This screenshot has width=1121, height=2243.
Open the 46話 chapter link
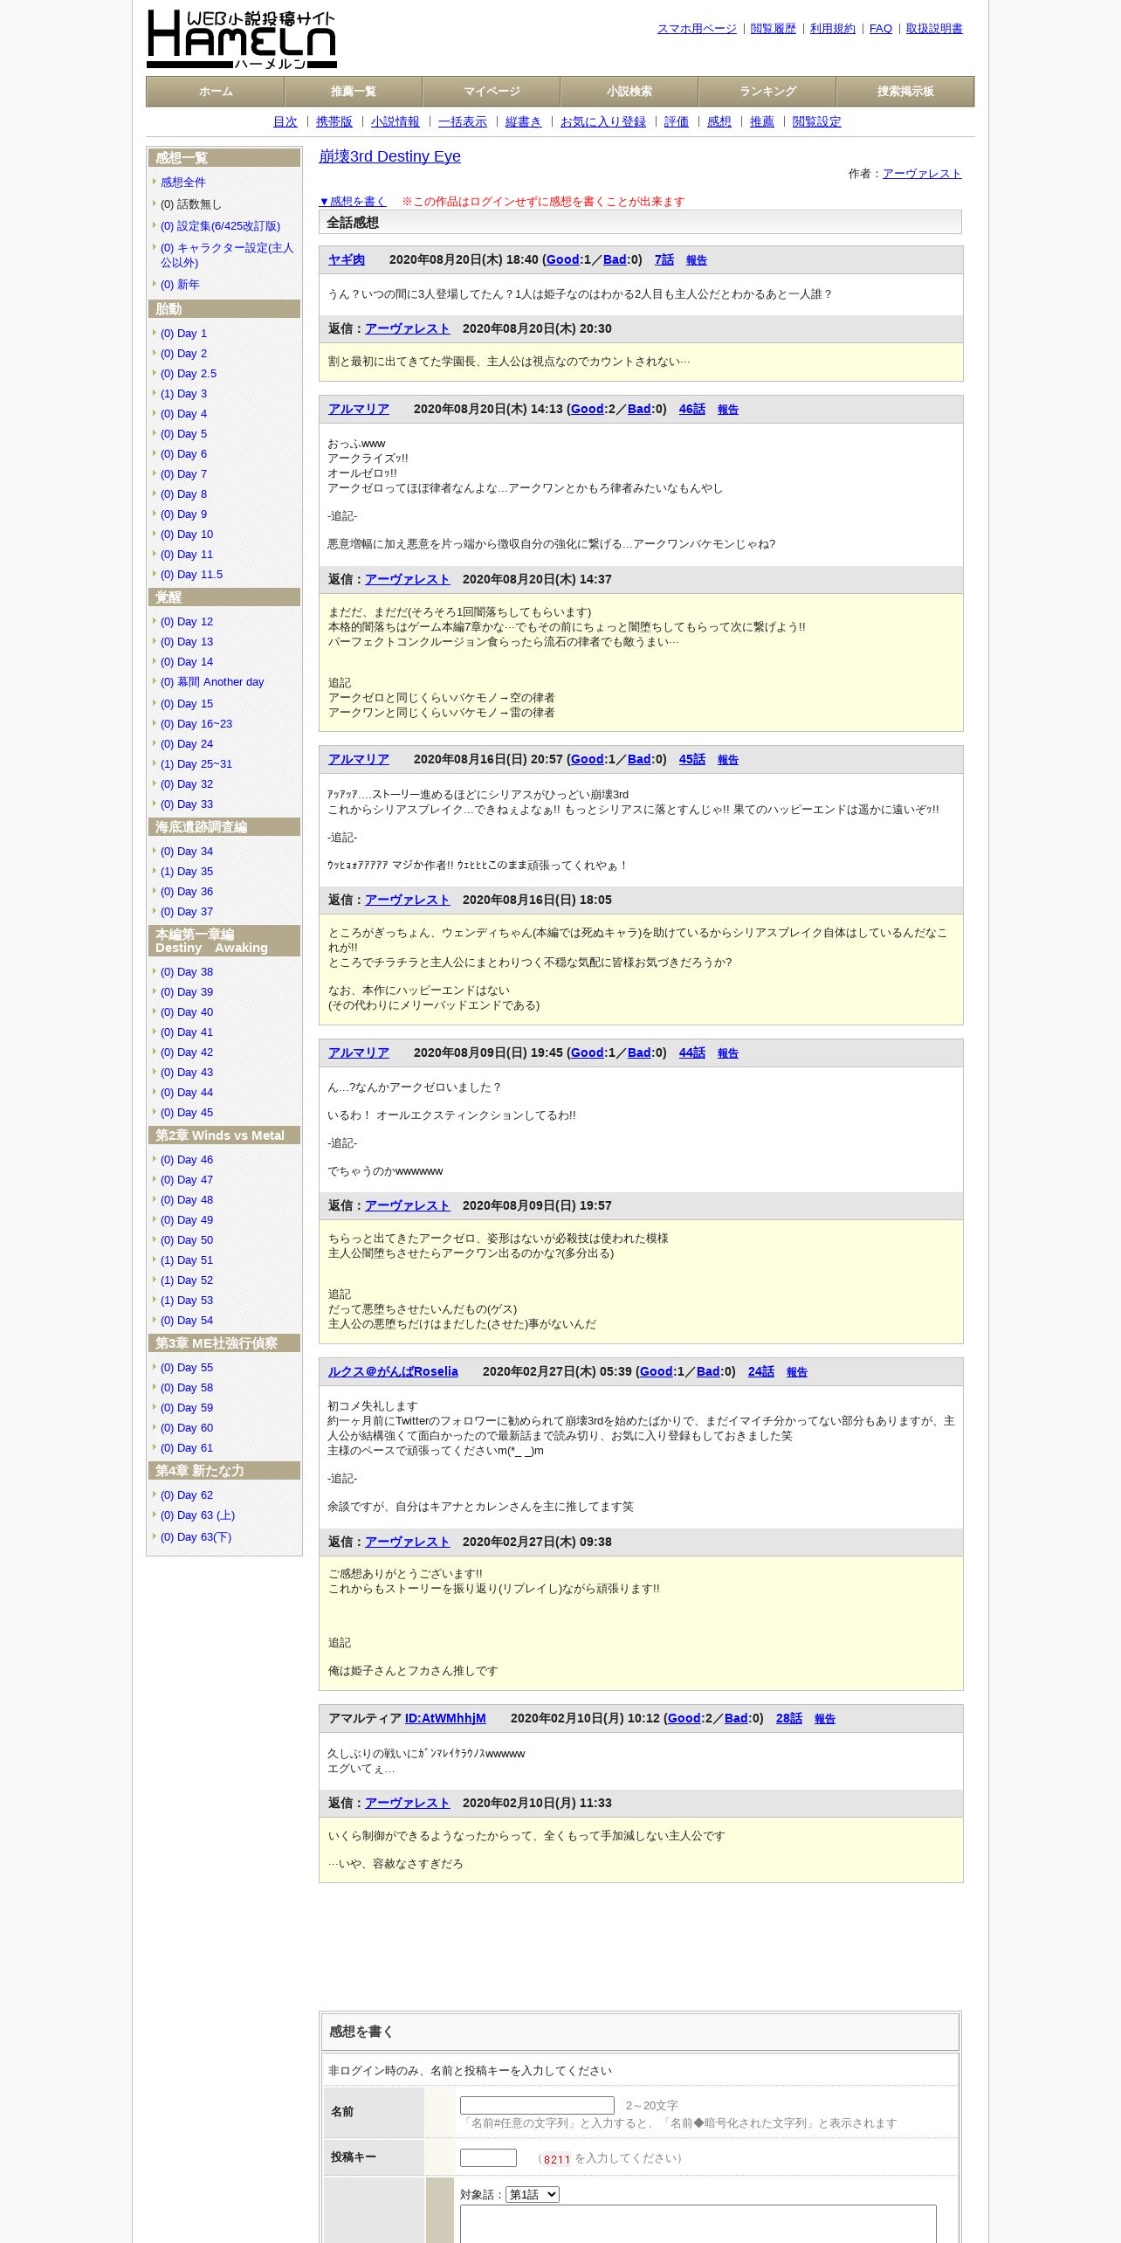(x=692, y=410)
